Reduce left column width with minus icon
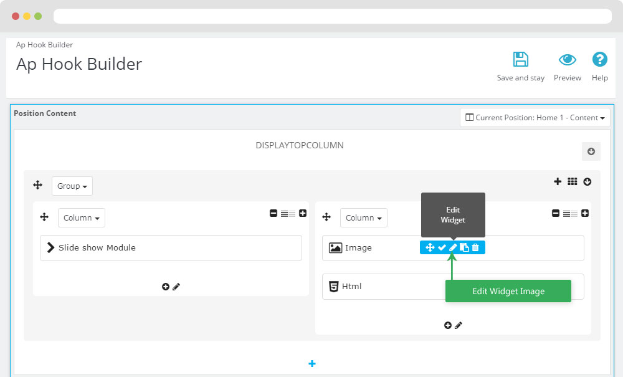623x377 pixels. [273, 213]
